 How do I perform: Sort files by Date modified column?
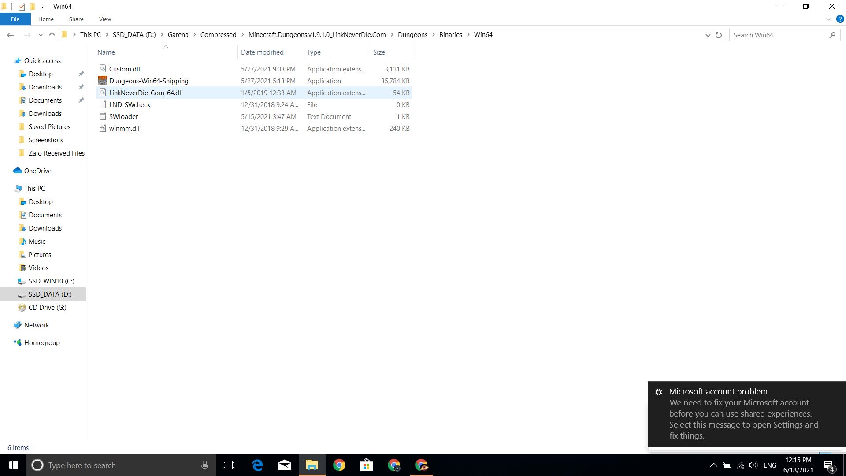point(262,52)
